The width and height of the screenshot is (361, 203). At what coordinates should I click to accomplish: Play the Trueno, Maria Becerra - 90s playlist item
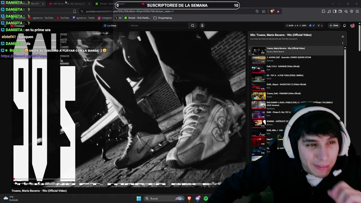pos(296,51)
